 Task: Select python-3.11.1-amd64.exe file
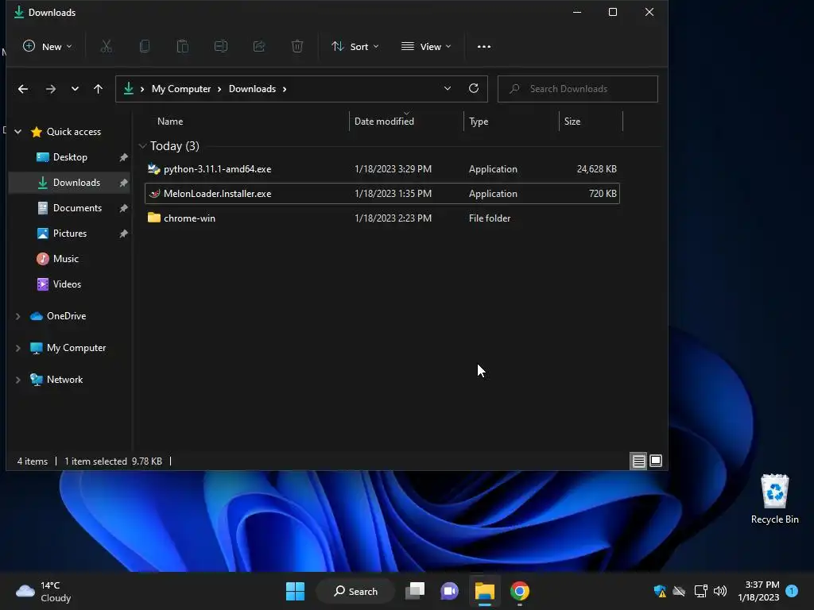pos(382,169)
